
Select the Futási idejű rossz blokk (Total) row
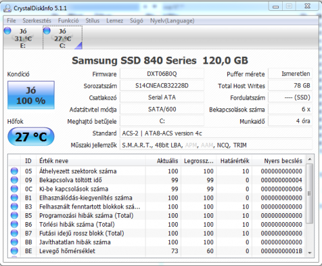pyautogui.click(x=156, y=233)
